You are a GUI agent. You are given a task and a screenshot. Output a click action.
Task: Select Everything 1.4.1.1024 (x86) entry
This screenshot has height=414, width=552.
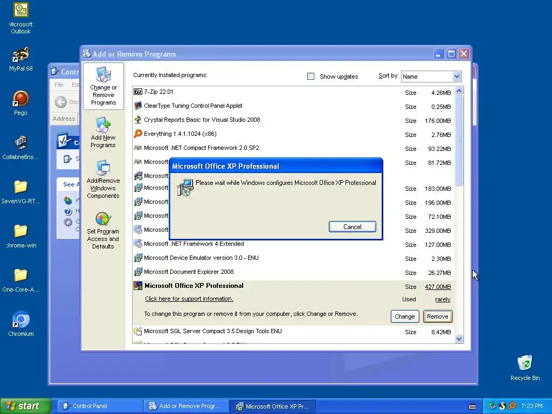(x=293, y=134)
